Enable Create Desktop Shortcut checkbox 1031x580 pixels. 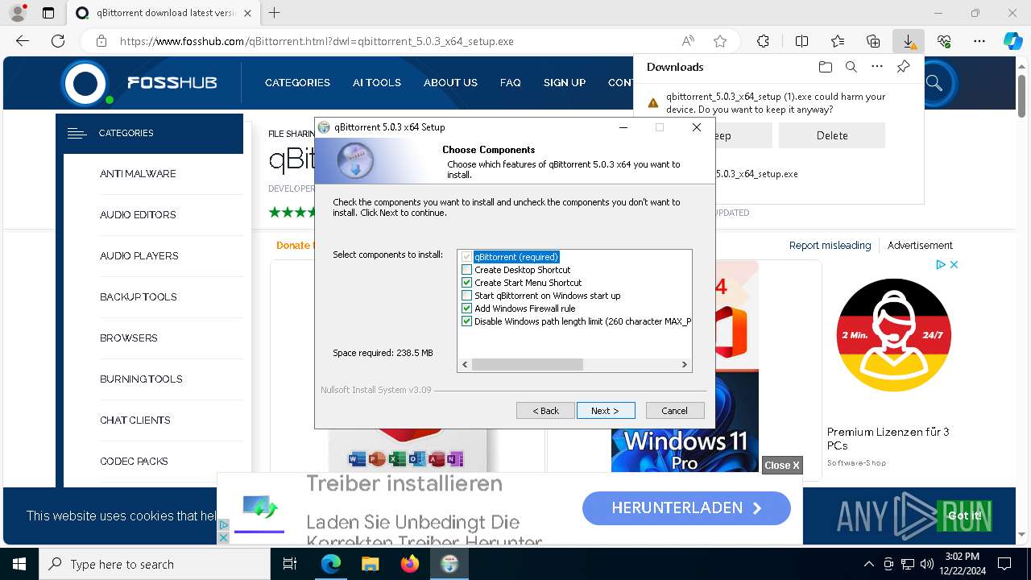tap(466, 270)
